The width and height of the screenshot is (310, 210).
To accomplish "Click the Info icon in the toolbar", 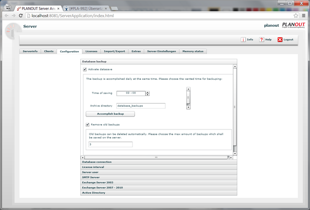I will click(243, 40).
